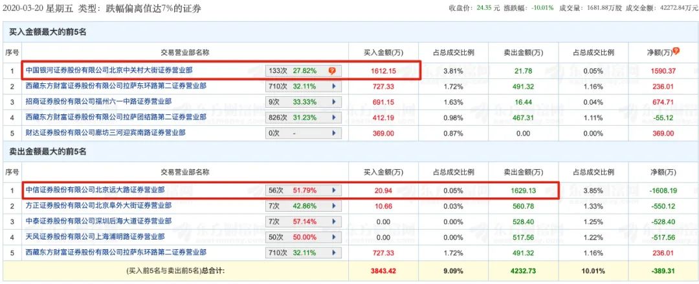Open 中信证券北京远大路证券营业部 link
The width and height of the screenshot is (699, 284).
95,190
